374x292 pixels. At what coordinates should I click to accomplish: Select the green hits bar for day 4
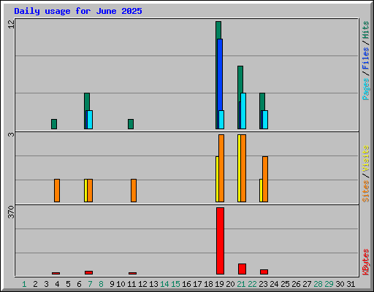pos(54,124)
